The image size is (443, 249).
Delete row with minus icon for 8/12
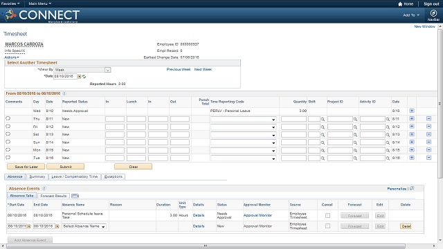click(x=428, y=127)
